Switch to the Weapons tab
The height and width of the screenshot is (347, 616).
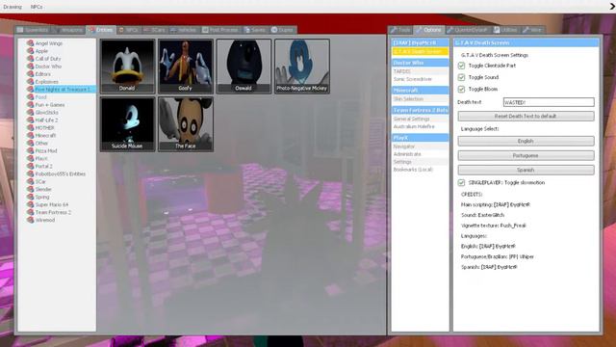pos(68,30)
